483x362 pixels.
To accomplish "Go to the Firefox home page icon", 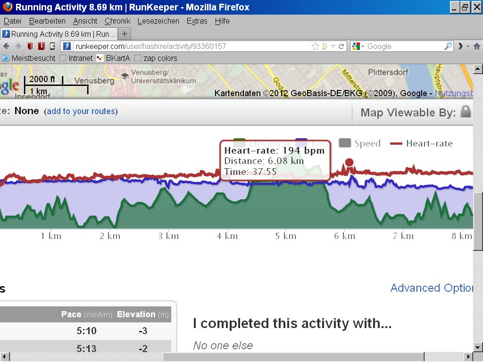I will point(476,46).
